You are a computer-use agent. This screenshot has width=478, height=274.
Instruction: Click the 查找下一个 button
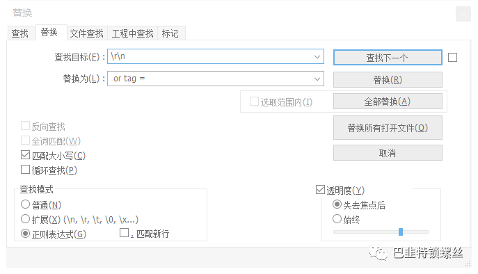pyautogui.click(x=388, y=58)
